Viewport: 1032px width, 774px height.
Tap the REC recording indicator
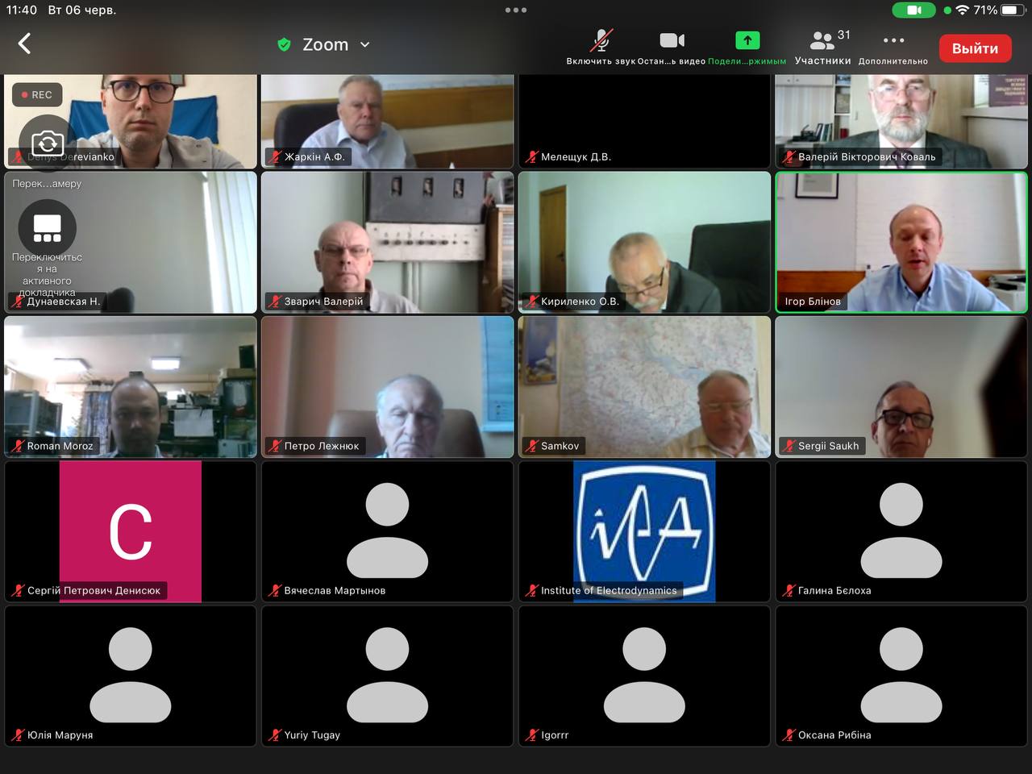[37, 94]
